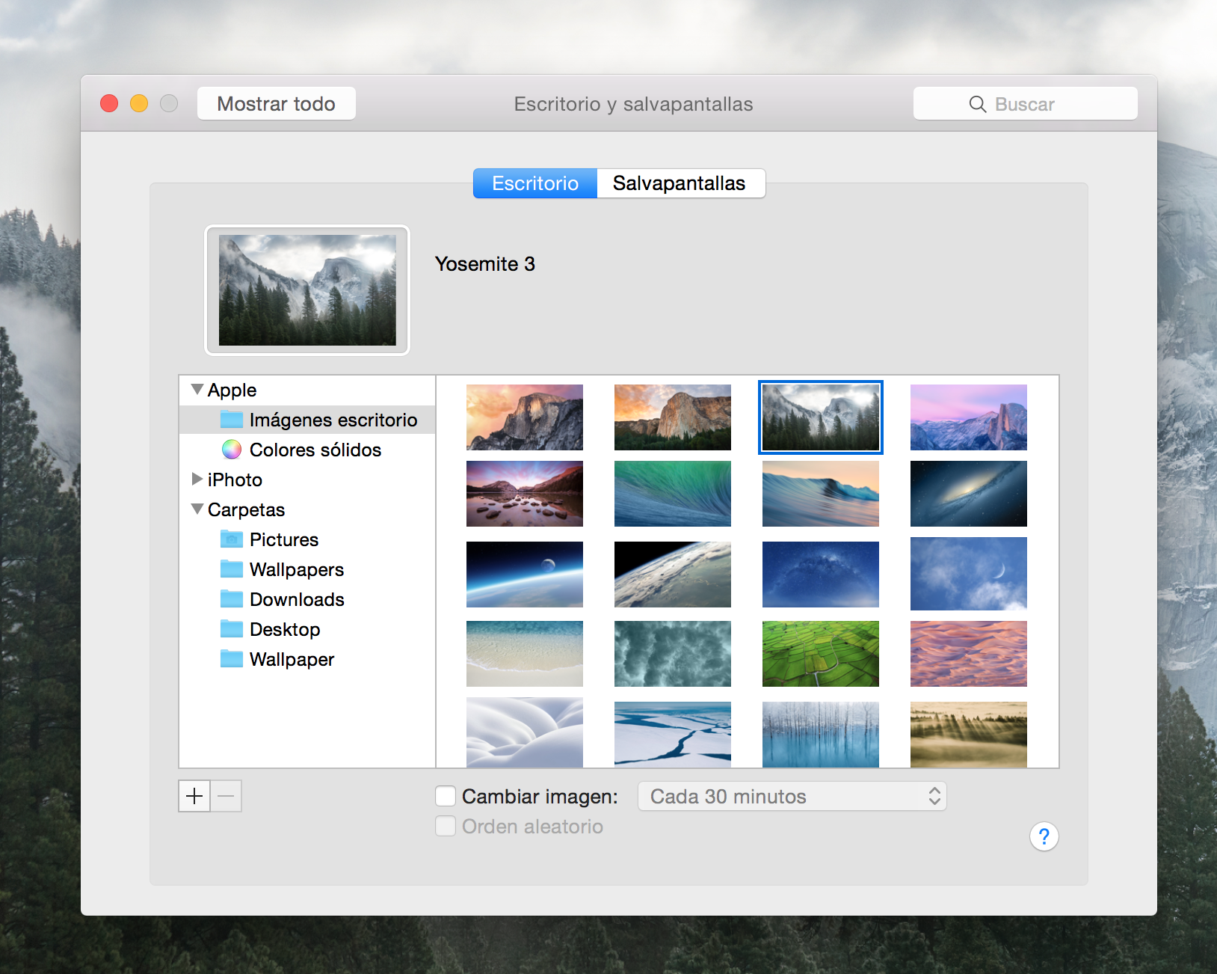Enable the Cambiar imagen checkbox

click(x=446, y=796)
